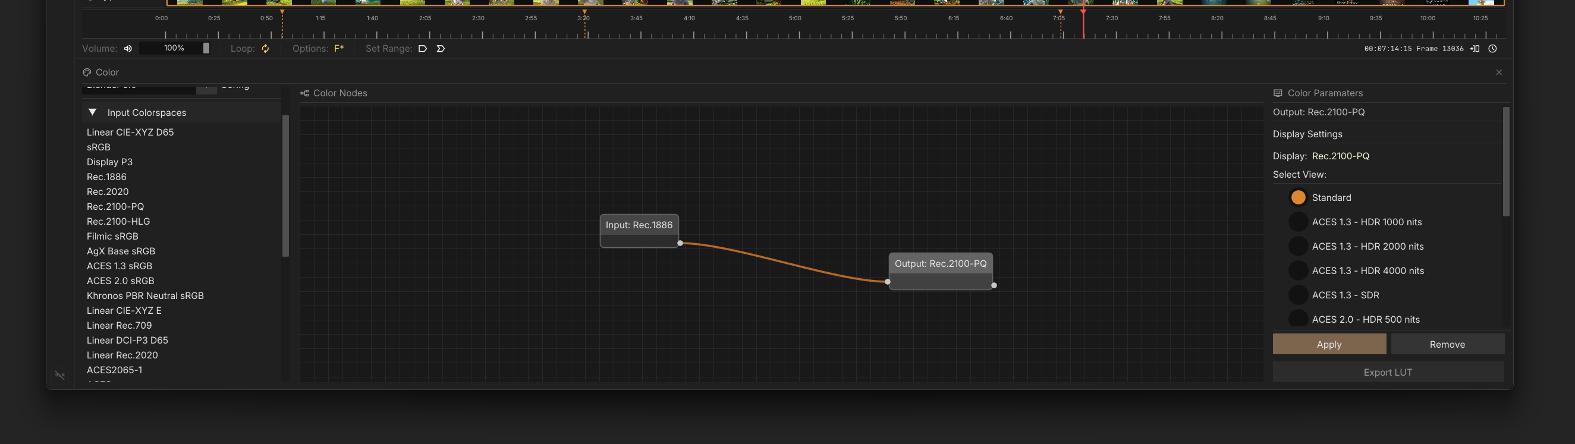Select ACES 1.3 - SDR view option
This screenshot has width=1575, height=444.
point(1298,295)
